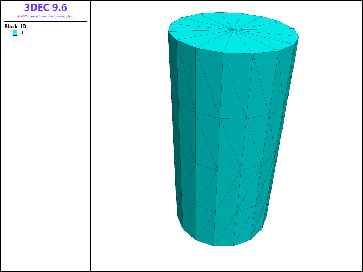363x272 pixels.
Task: Click the front middle face of the cylinder
Action: click(x=230, y=142)
